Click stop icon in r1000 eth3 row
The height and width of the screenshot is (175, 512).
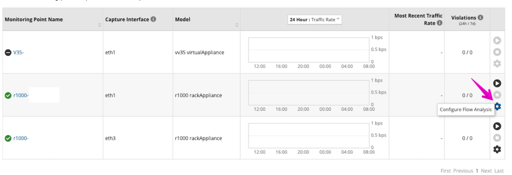pyautogui.click(x=497, y=138)
